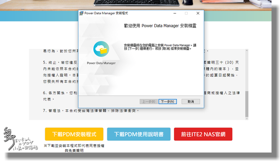Close the Power Data Manager installer window
Screen dimensions: 280x161
coord(198,13)
